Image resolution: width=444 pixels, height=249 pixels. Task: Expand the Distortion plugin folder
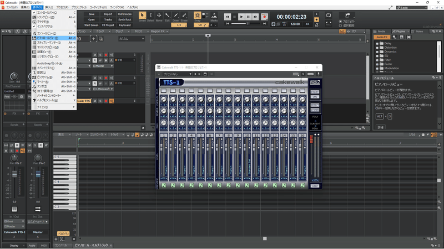point(377,48)
